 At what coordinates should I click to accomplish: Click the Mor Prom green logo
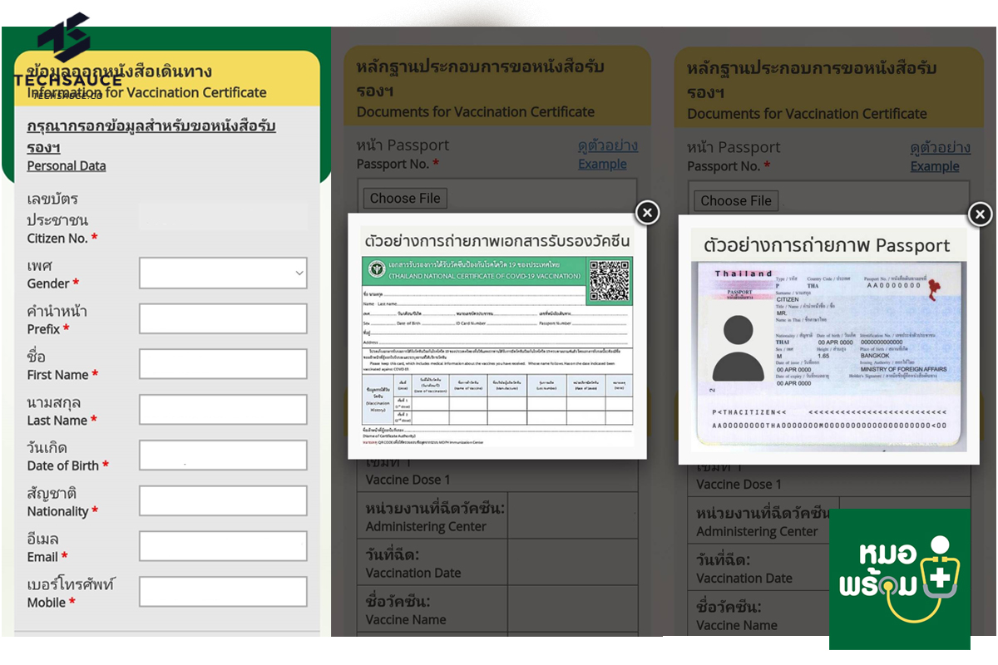(900, 579)
